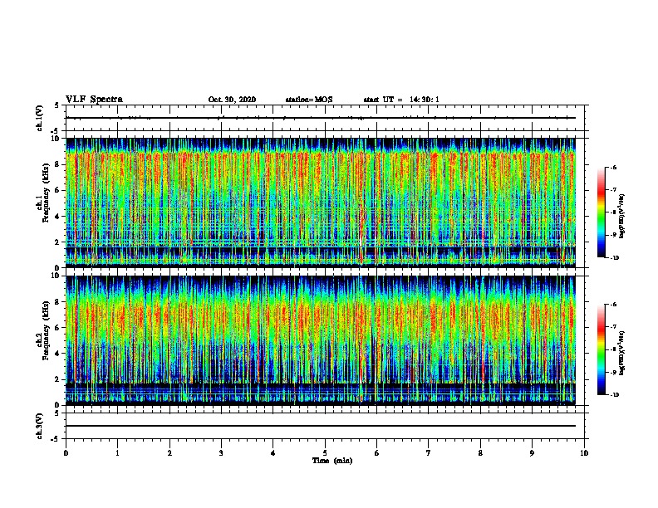The width and height of the screenshot is (658, 508).
Task: Click time axis tick label 7
Action: [x=429, y=453]
